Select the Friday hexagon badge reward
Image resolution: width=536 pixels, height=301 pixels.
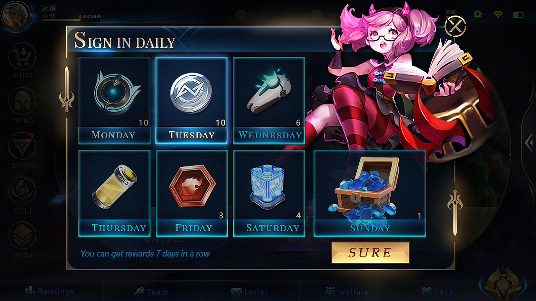click(191, 194)
